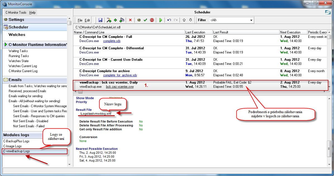This screenshot has height=176, width=334.
Task: Click the blue logo icon beside the Scheduler title
Action: point(328,12)
